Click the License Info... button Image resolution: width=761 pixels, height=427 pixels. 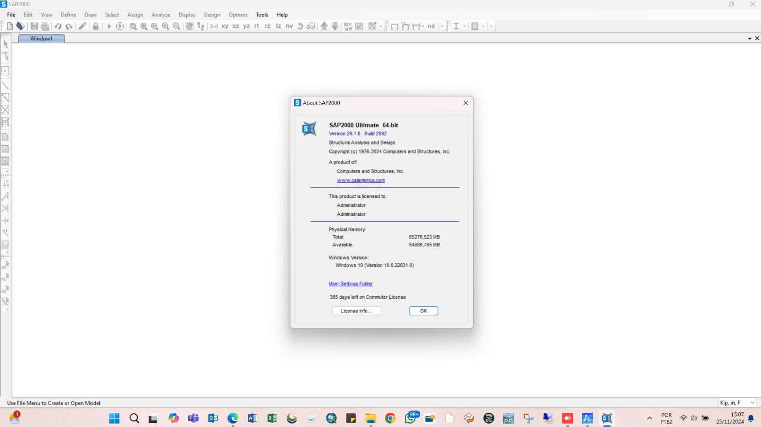(356, 311)
